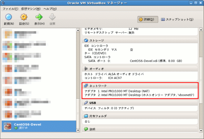Click the USB section icon

coord(86,103)
